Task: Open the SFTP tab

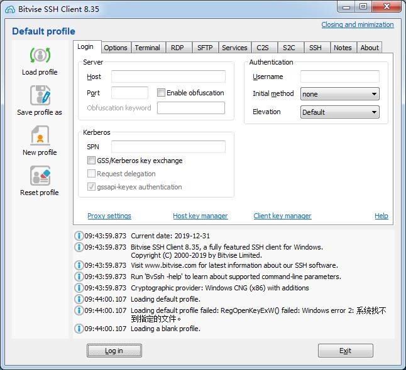Action: (x=205, y=48)
